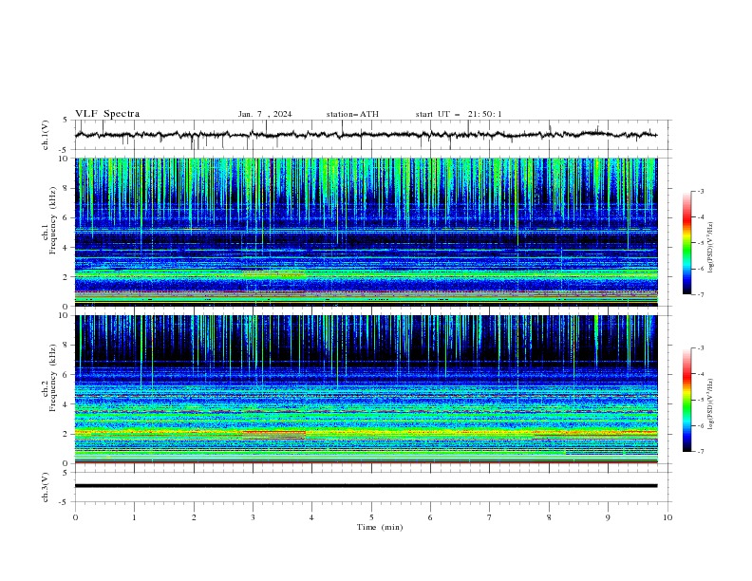Screen dimensions: 752x581
Task: Click time axis tick label 5
Action: (371, 517)
